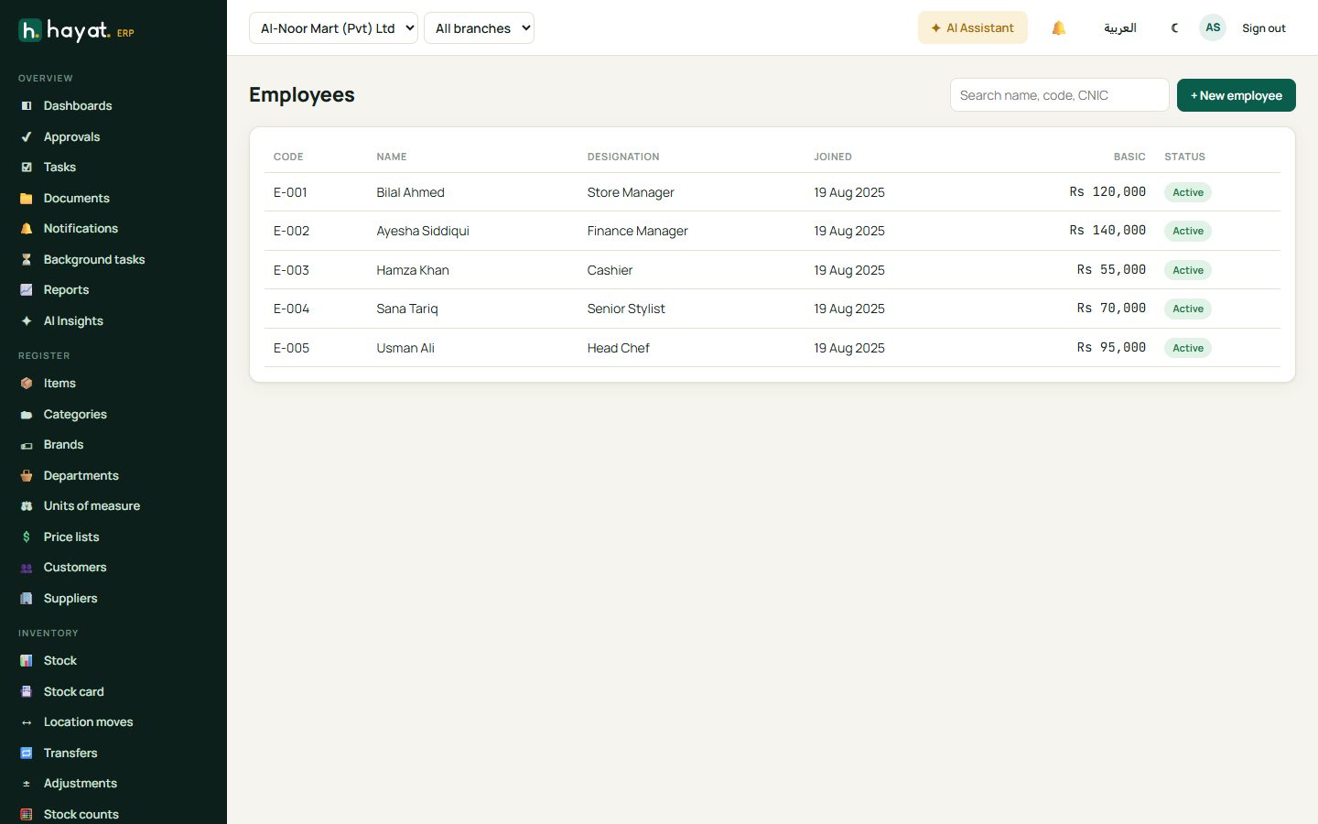Open the company selector dropdown
This screenshot has width=1318, height=824.
pyautogui.click(x=333, y=28)
